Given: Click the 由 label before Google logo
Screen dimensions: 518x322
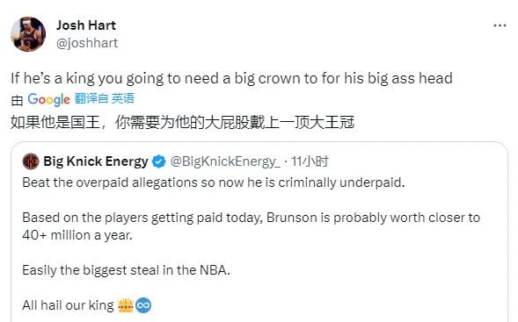Looking at the screenshot, I should coord(17,101).
